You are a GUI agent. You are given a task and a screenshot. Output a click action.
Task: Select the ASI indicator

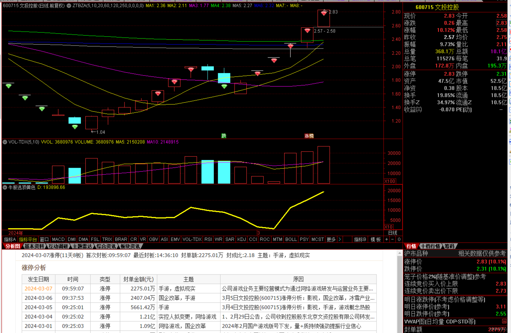coord(164,239)
